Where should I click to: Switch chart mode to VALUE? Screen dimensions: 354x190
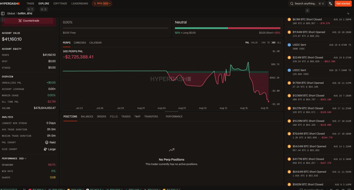(254, 43)
